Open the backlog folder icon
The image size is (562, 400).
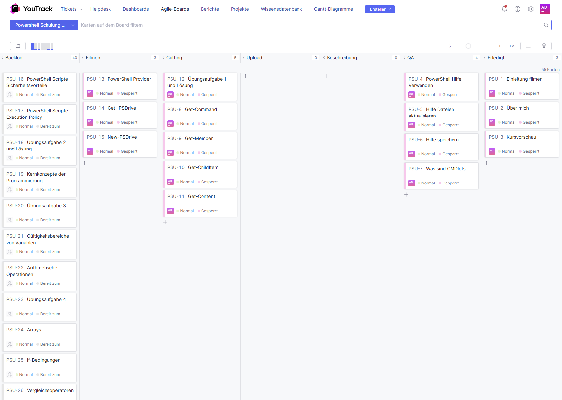[18, 46]
